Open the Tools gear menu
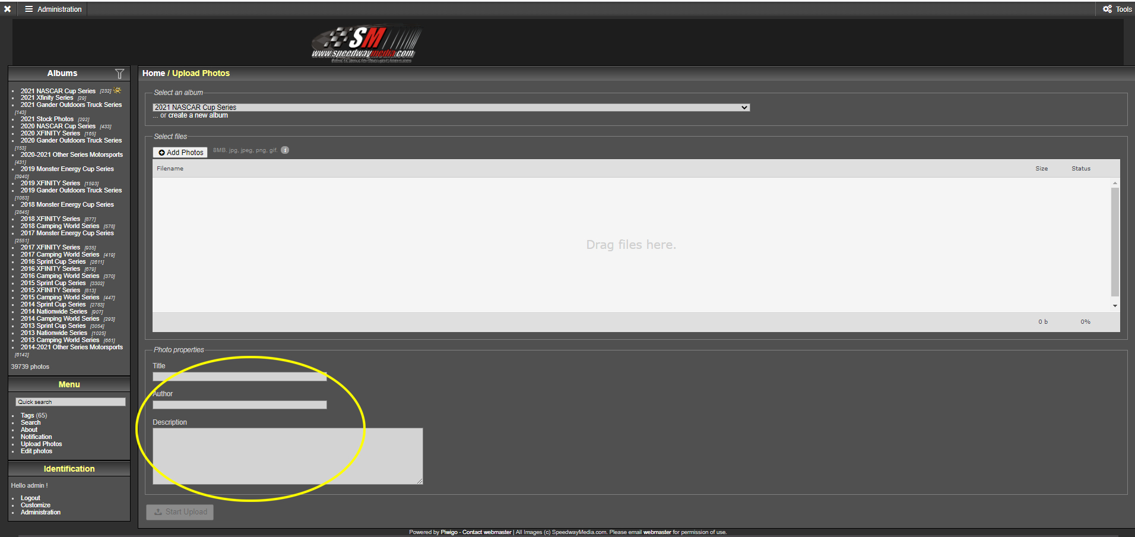Screen dimensions: 1135x537 tap(1117, 9)
